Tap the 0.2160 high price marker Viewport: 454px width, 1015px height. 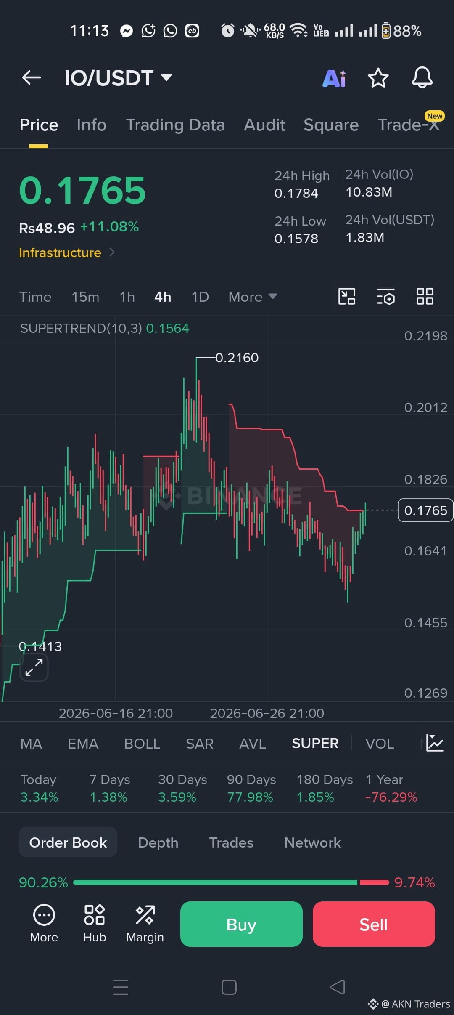pyautogui.click(x=237, y=358)
